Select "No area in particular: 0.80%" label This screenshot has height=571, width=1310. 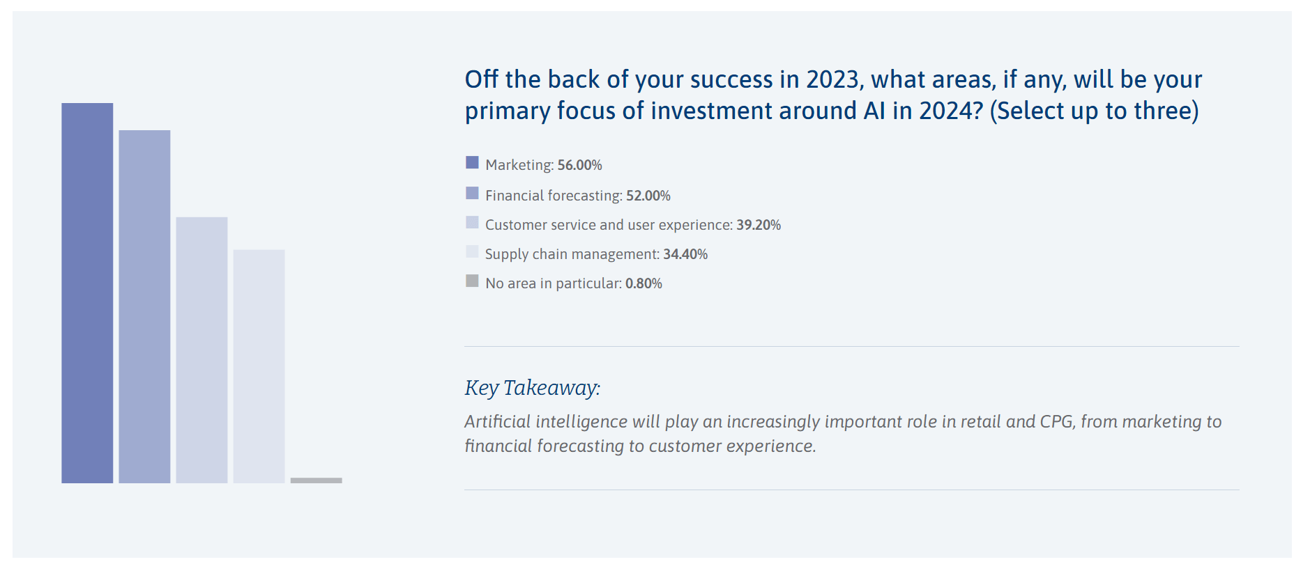[x=574, y=283]
